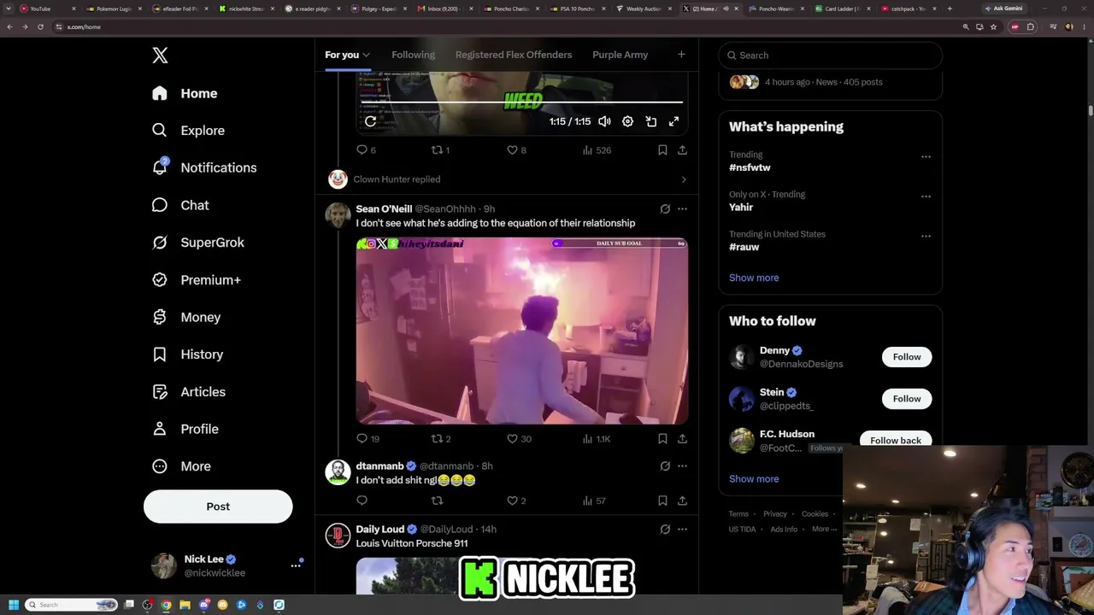Open more options on dtanmanb's post

682,466
